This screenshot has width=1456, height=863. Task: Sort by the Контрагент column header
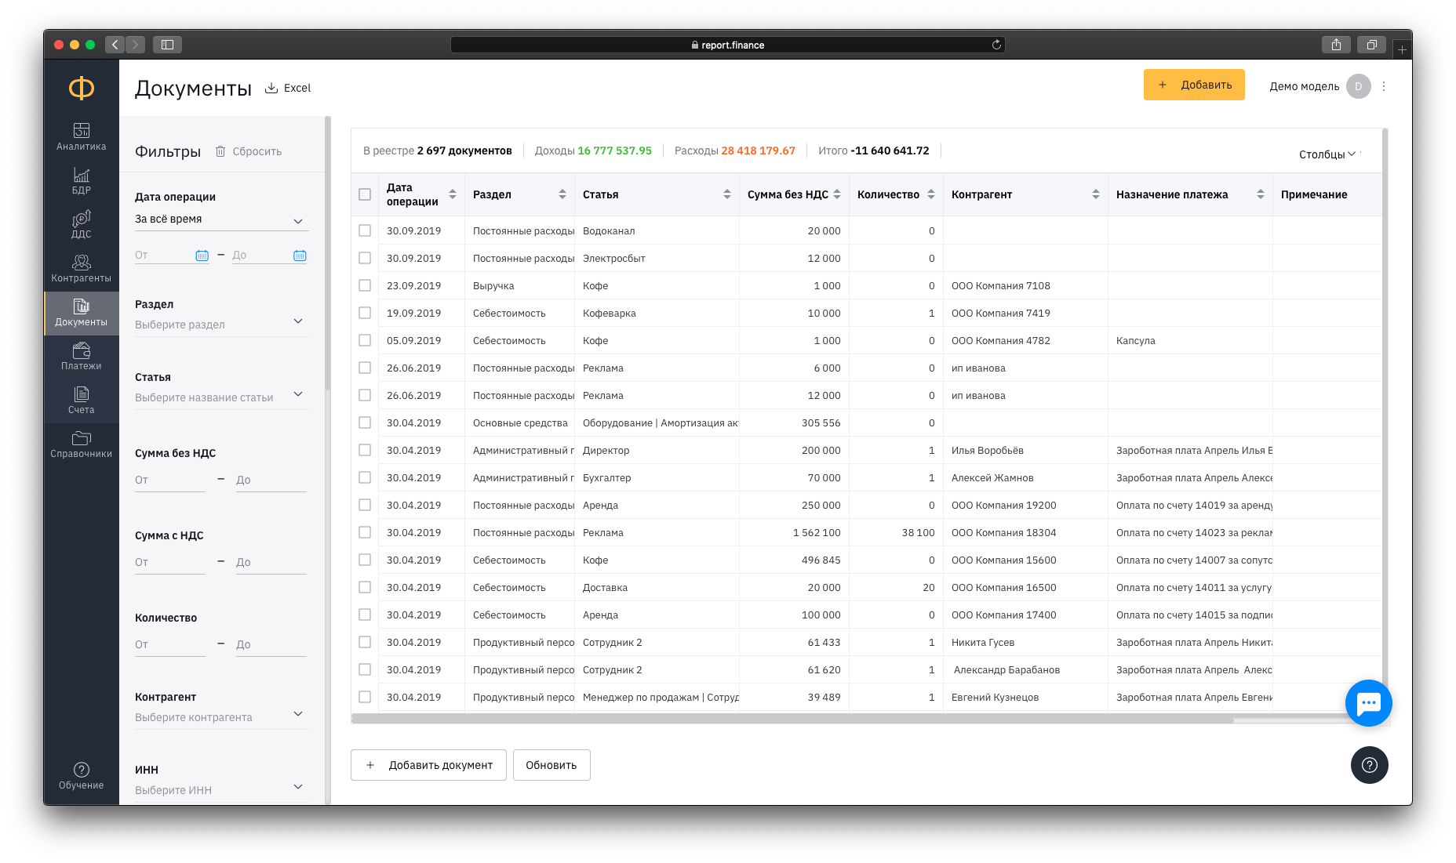[1025, 194]
